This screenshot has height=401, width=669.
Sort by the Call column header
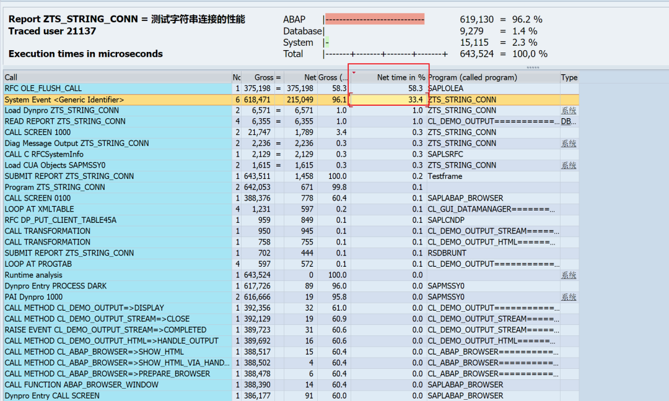(x=117, y=77)
